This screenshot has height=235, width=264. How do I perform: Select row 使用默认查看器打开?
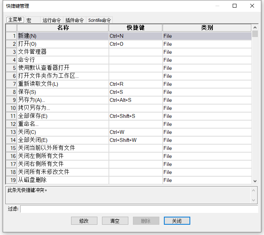coord(129,68)
